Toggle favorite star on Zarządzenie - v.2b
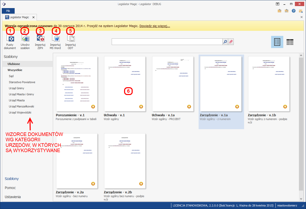306x209 pixels. pyautogui.click(x=141, y=183)
